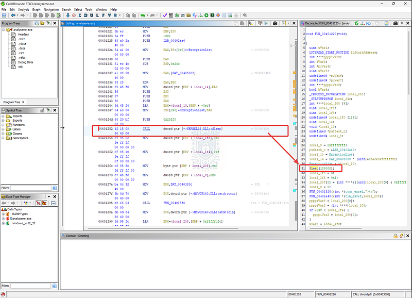Screen dimensions: 412x298
Task: Open the Window menu
Action: click(101, 9)
